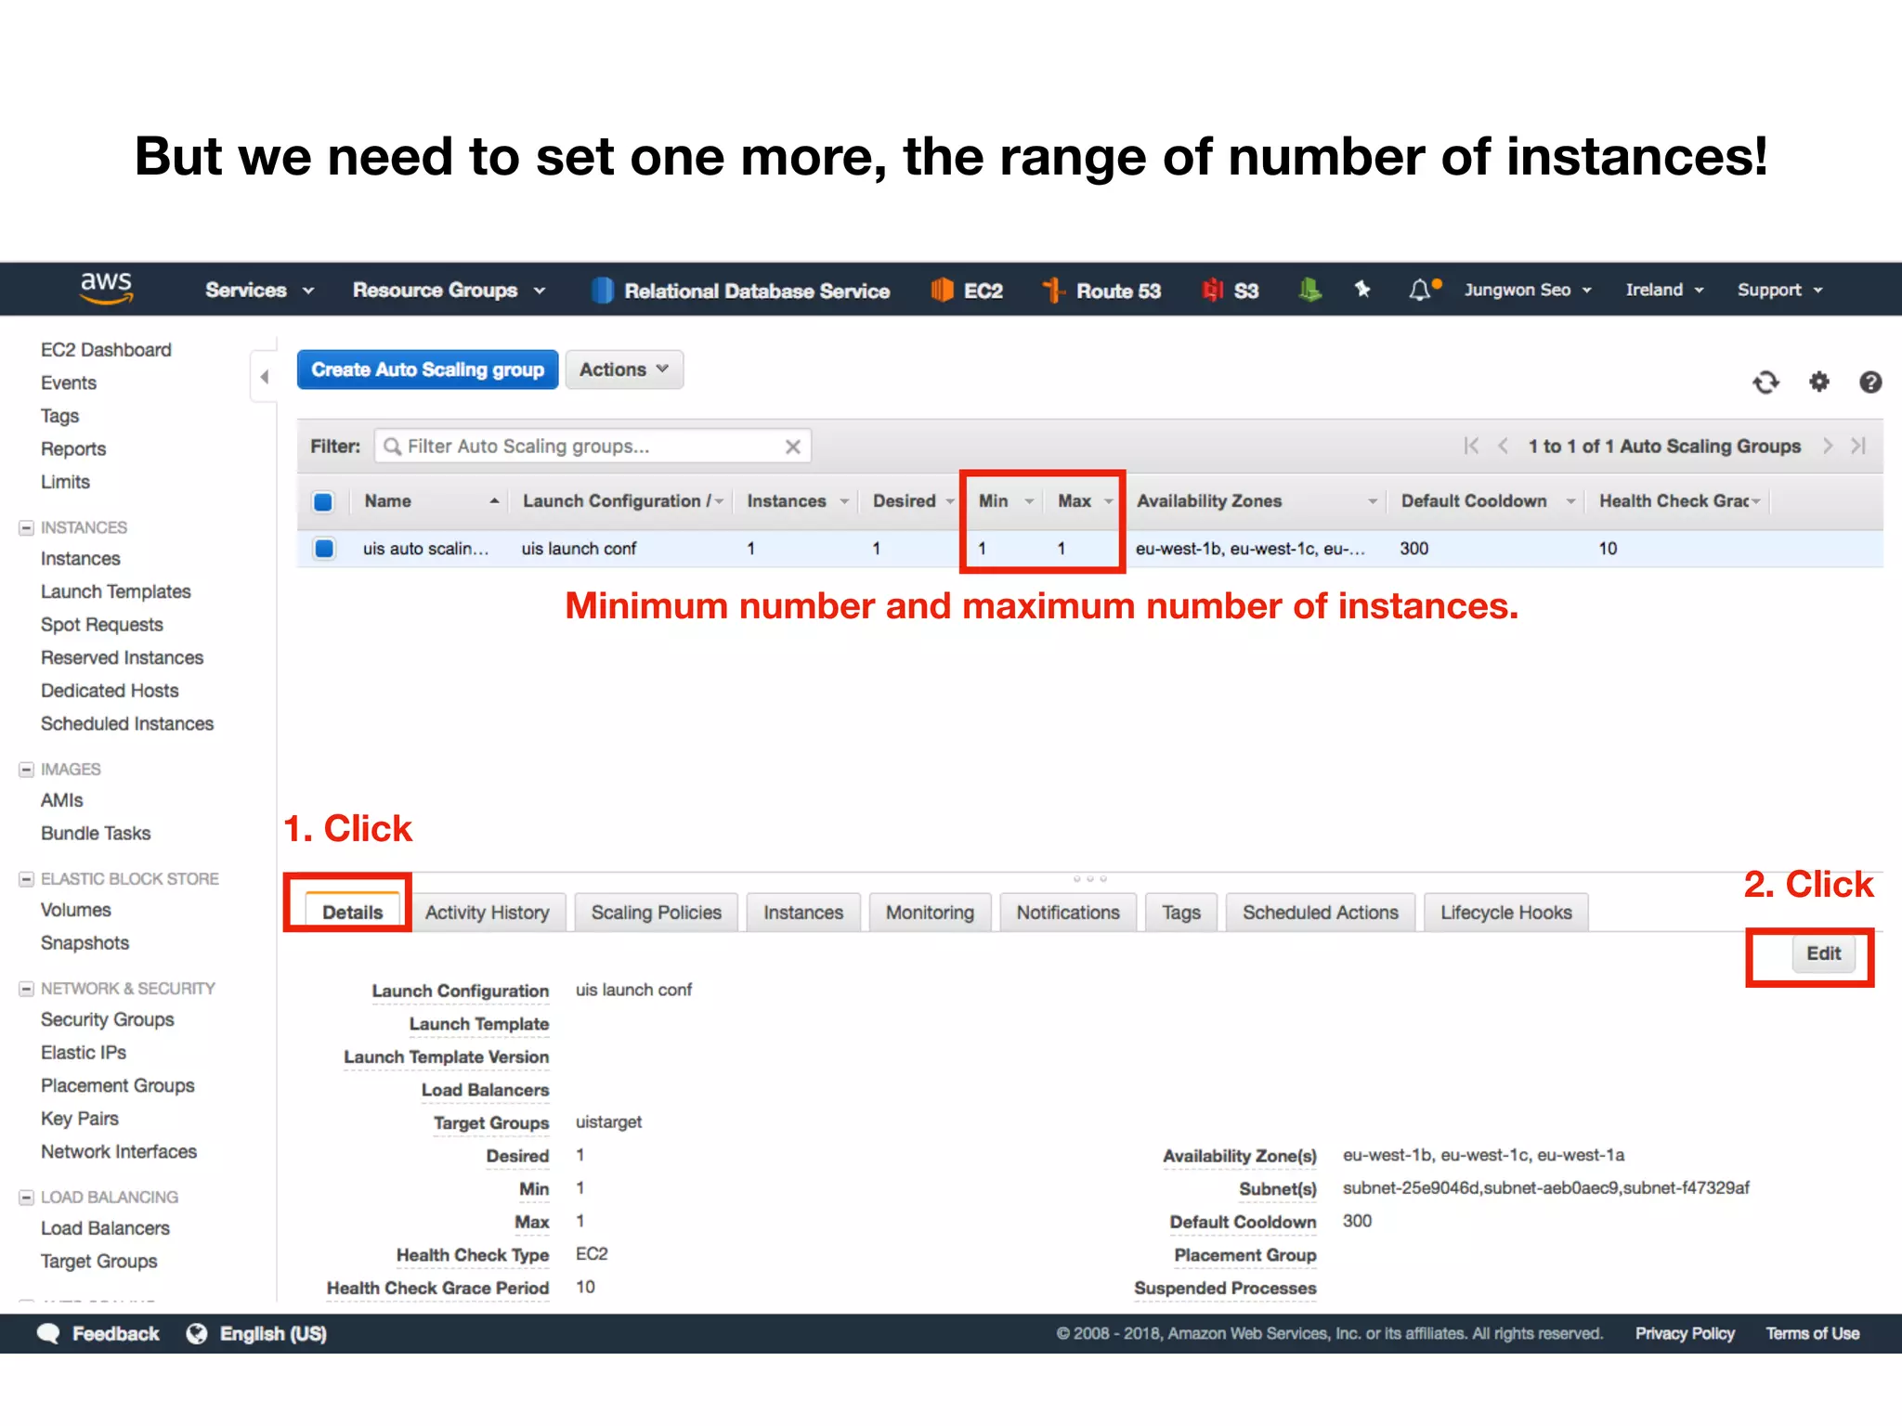Toggle checkbox for uis auto scaling row

pyautogui.click(x=324, y=548)
